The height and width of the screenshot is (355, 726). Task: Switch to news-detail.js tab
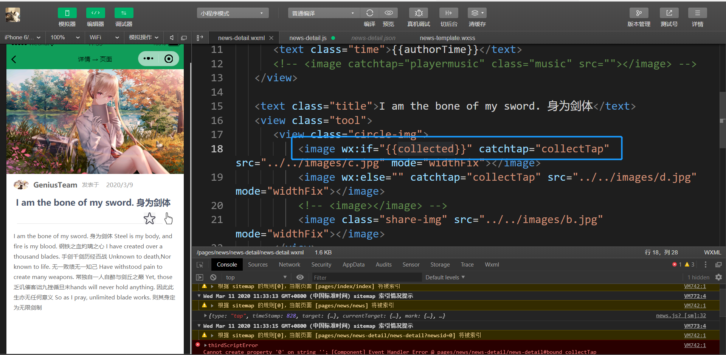point(308,38)
